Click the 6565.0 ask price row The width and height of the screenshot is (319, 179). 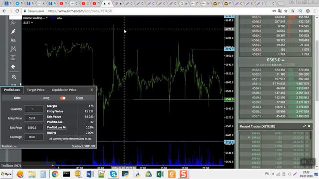275,35
